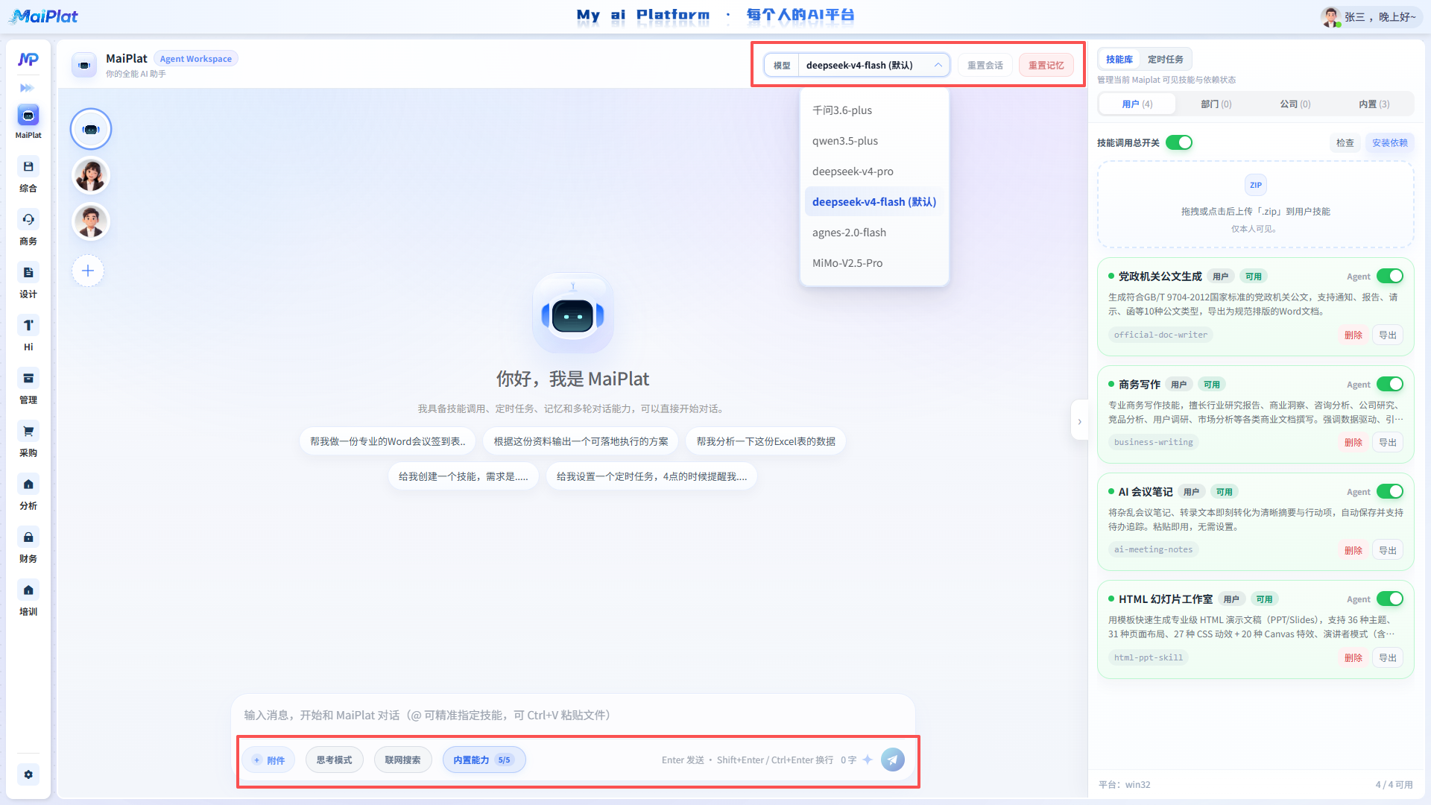Click the send message paper-plane icon

coord(893,760)
